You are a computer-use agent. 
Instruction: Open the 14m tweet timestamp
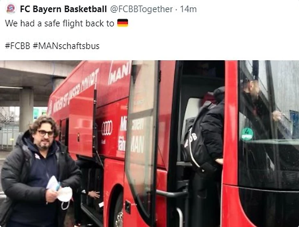[x=188, y=9]
